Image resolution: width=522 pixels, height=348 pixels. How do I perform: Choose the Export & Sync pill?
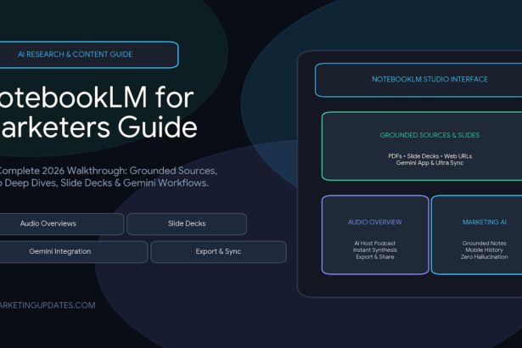click(218, 252)
